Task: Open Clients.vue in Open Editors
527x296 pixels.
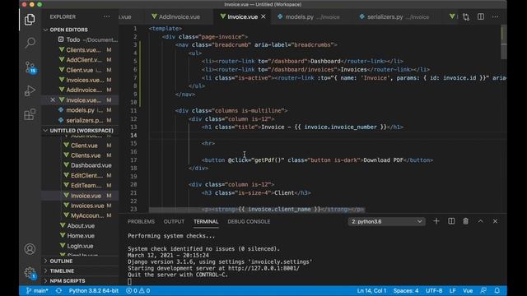Action: tap(81, 49)
